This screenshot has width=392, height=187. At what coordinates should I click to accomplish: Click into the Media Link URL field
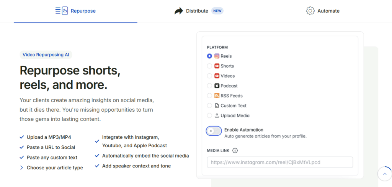[x=280, y=162]
